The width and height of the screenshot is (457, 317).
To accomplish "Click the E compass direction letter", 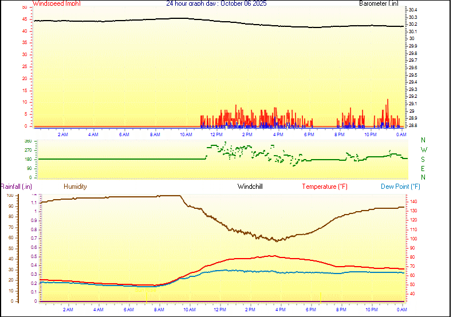I will (423, 168).
